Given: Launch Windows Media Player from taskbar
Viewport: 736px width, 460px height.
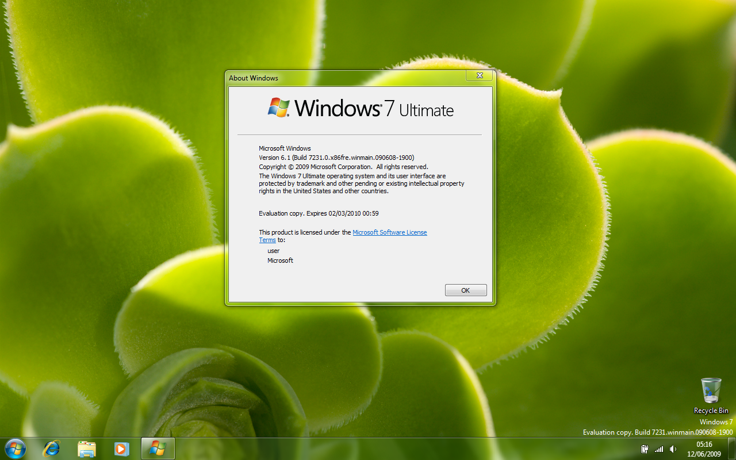Looking at the screenshot, I should (122, 448).
